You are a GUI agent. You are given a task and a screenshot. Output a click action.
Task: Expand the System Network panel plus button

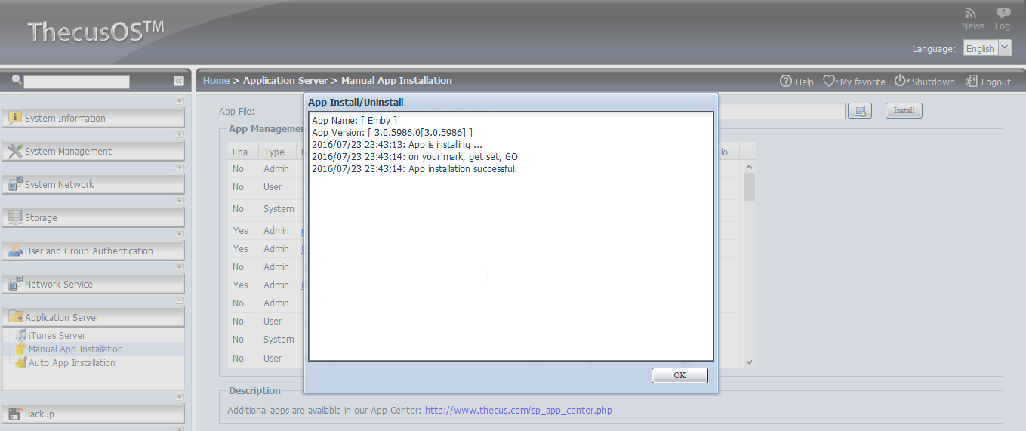[179, 168]
